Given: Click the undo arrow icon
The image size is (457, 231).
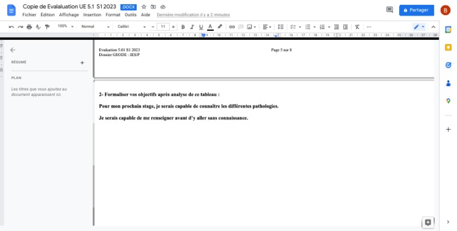Looking at the screenshot, I should click(x=11, y=27).
